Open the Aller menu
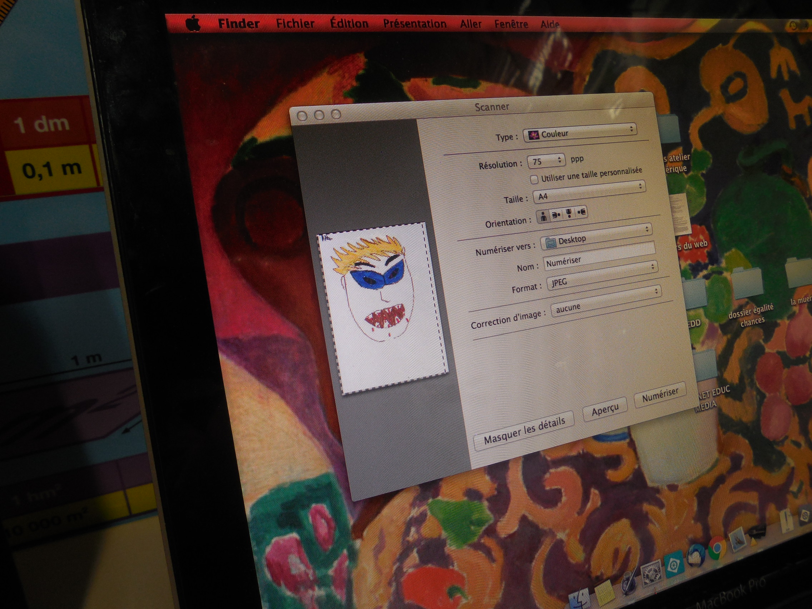 point(471,24)
